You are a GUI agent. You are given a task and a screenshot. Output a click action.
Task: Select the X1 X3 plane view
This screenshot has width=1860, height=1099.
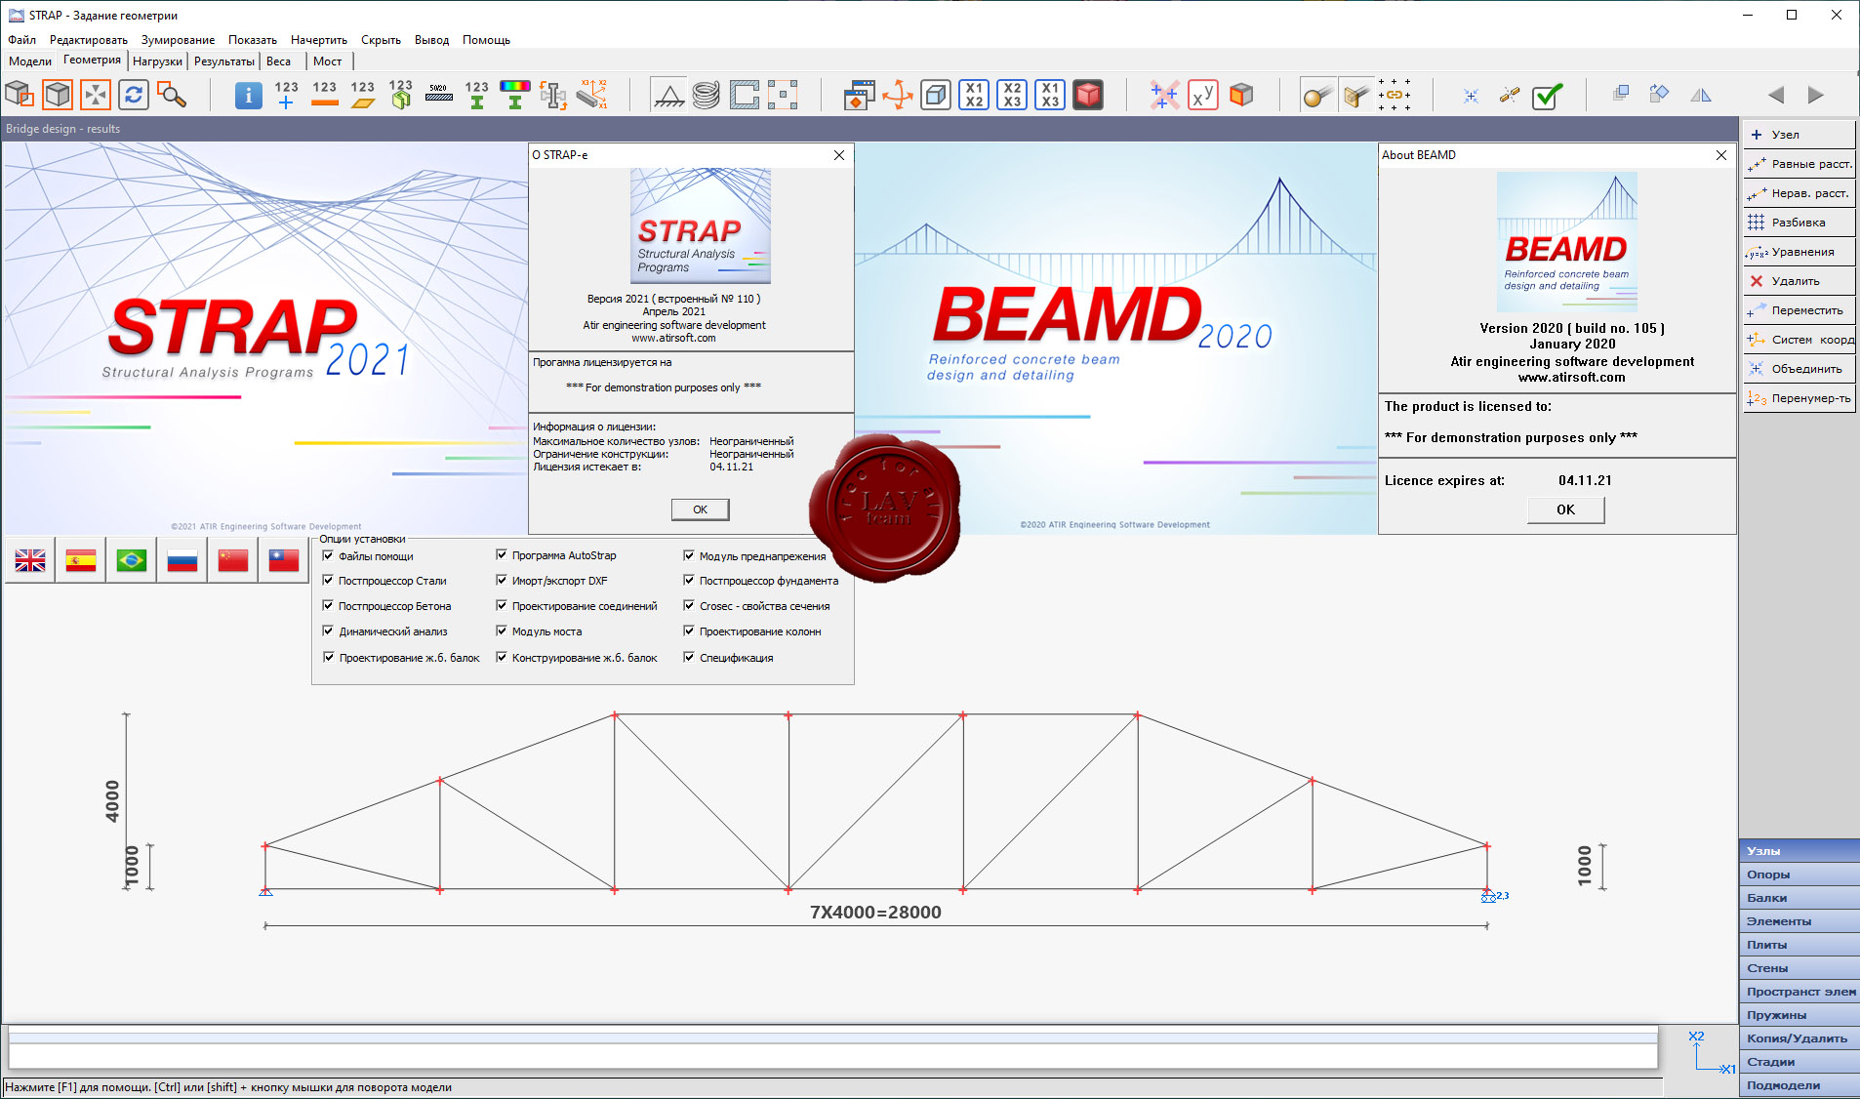click(x=1050, y=95)
